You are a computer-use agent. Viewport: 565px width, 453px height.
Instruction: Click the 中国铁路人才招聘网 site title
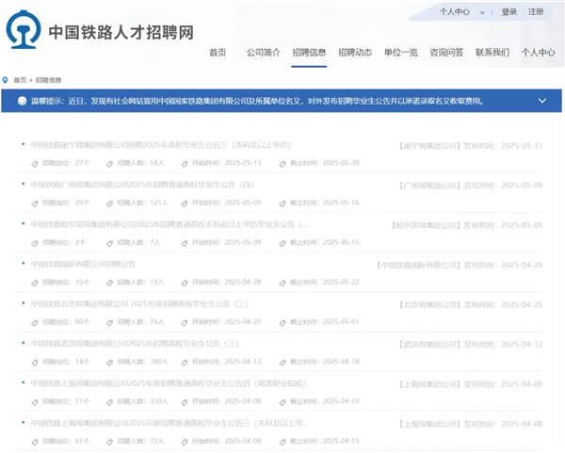click(121, 32)
